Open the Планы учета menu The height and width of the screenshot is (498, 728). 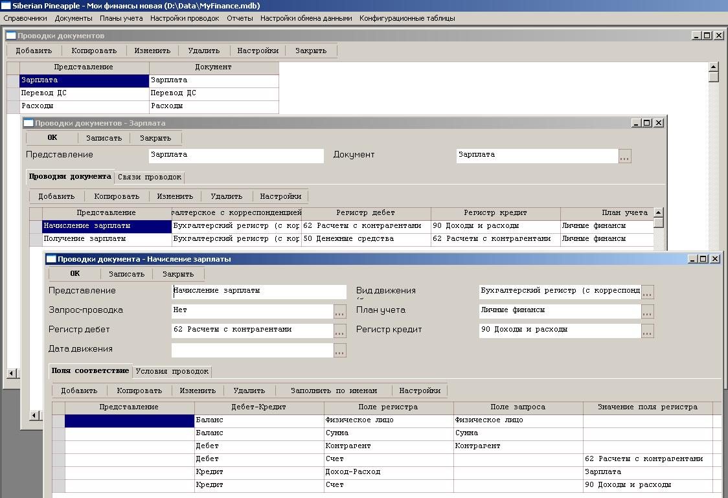point(121,19)
